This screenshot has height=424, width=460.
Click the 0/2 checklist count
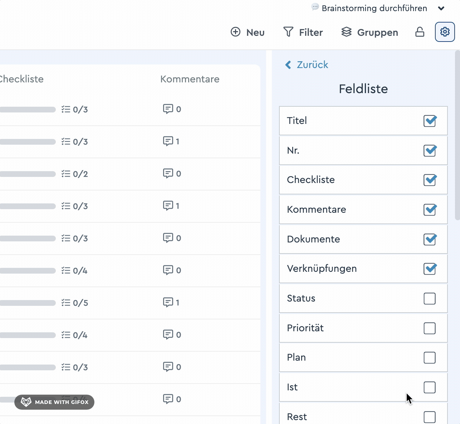(x=80, y=174)
